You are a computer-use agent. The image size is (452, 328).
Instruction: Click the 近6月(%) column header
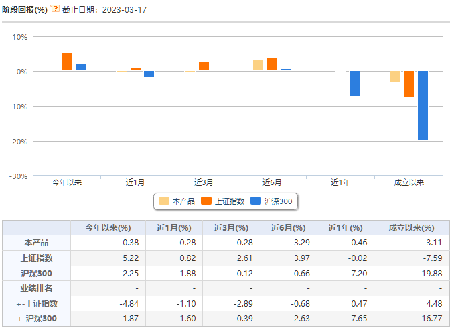point(288,228)
